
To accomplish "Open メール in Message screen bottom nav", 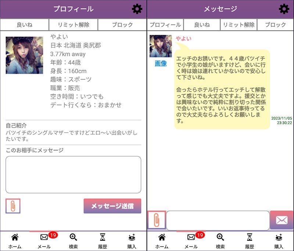I will coord(191,241).
